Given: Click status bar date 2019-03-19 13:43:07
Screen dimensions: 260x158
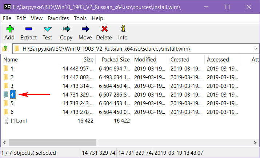Looking at the screenshot, I should pyautogui.click(x=179, y=153).
